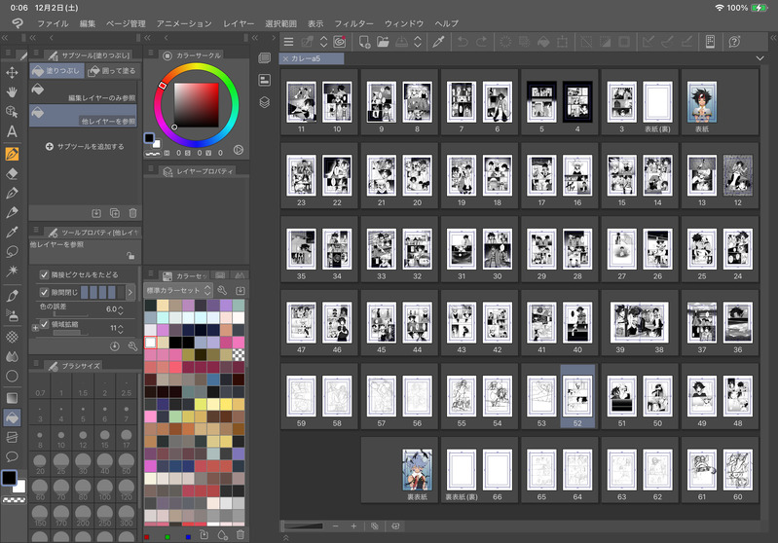Switch to 囲って塗る sub tool tab

pyautogui.click(x=114, y=71)
